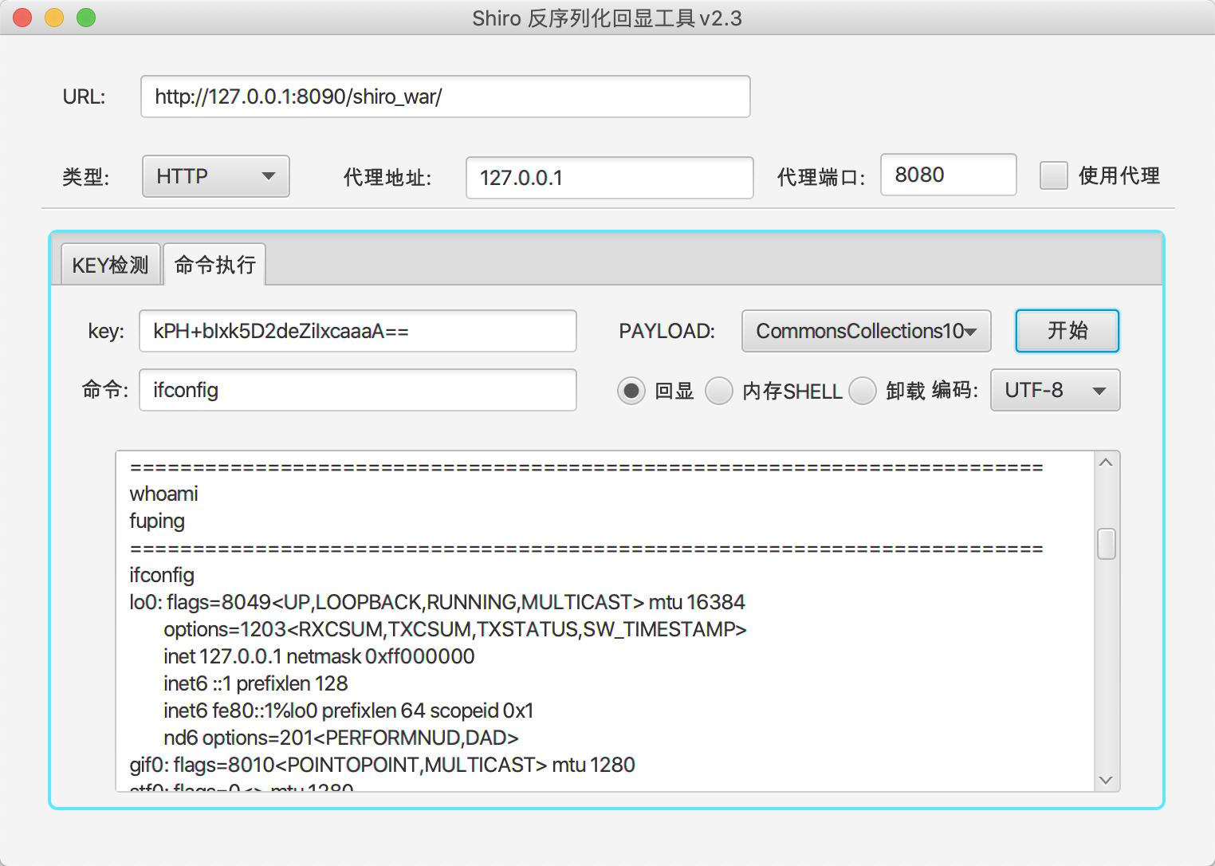The image size is (1215, 866).
Task: Switch to the KEY检测 tab
Action: pos(111,265)
